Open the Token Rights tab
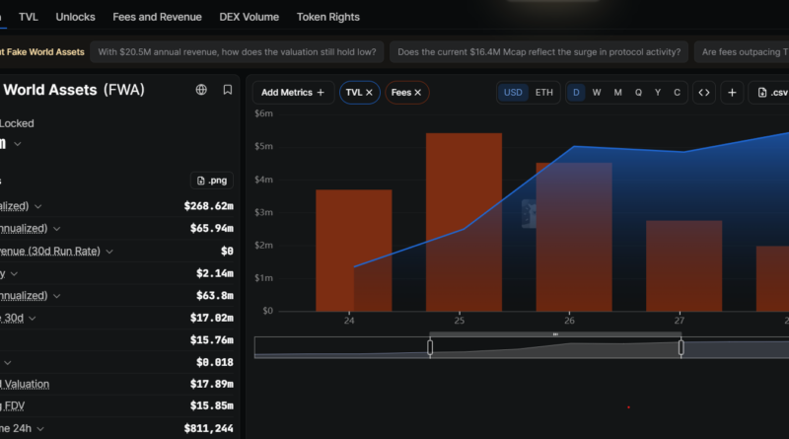 [x=328, y=17]
